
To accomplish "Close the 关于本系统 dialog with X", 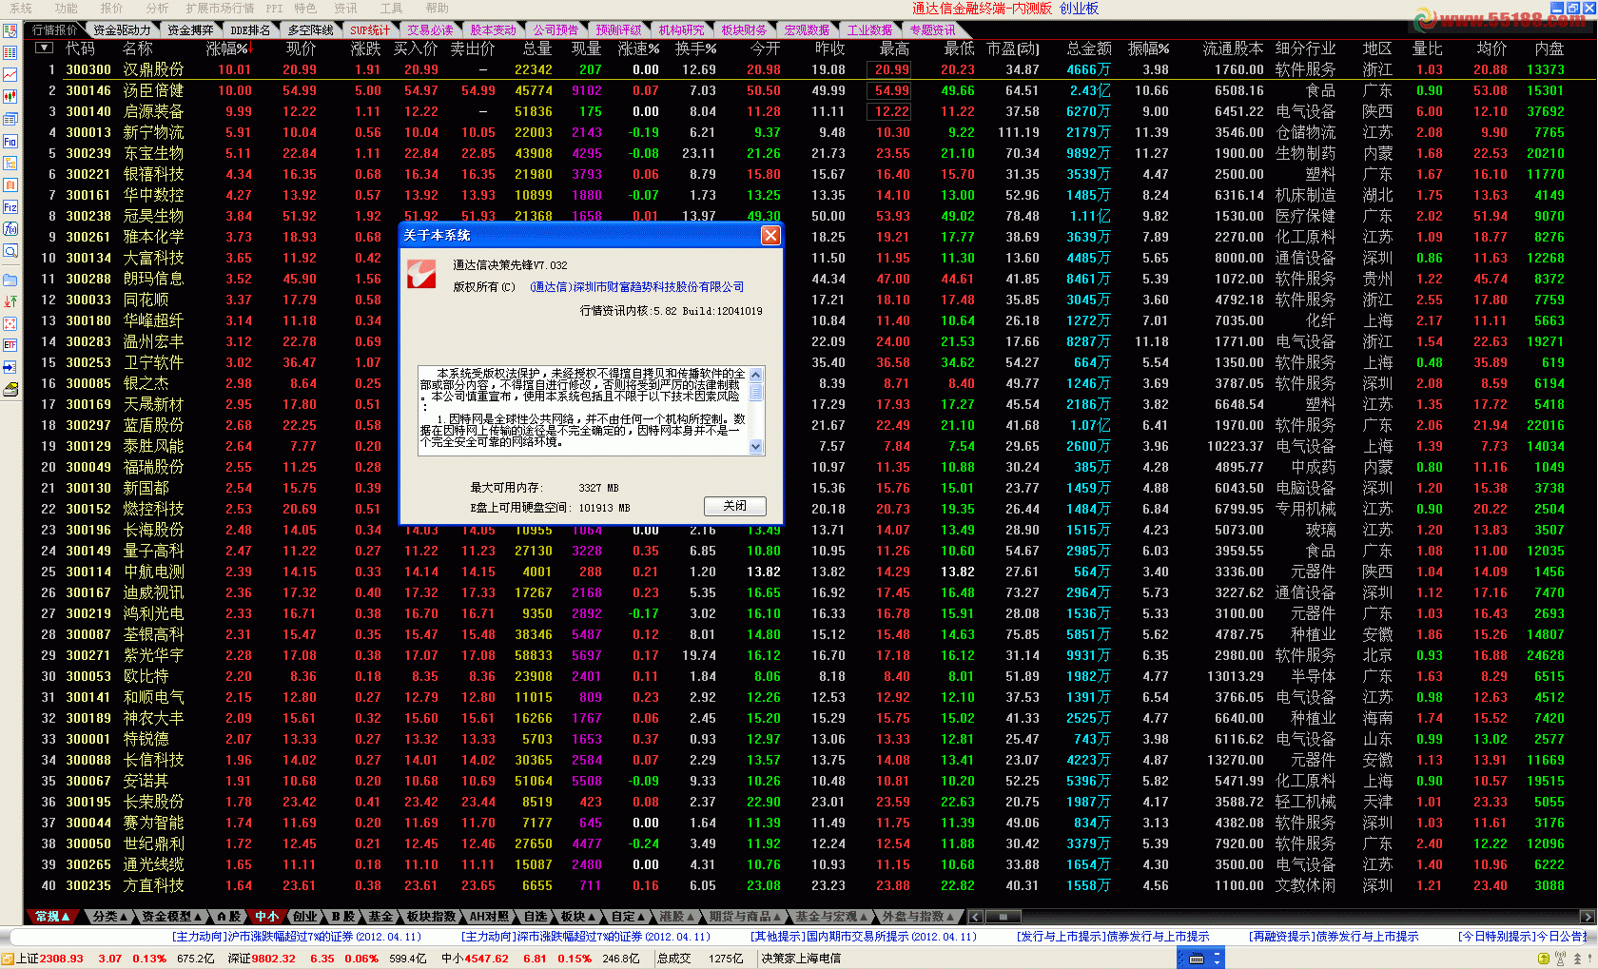I will coord(770,235).
